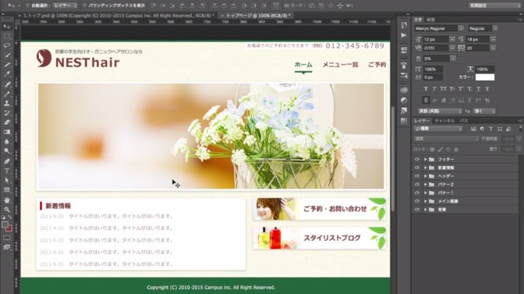Image resolution: width=524 pixels, height=294 pixels.
Task: Hide the ヘッダー layer group
Action: (x=417, y=176)
